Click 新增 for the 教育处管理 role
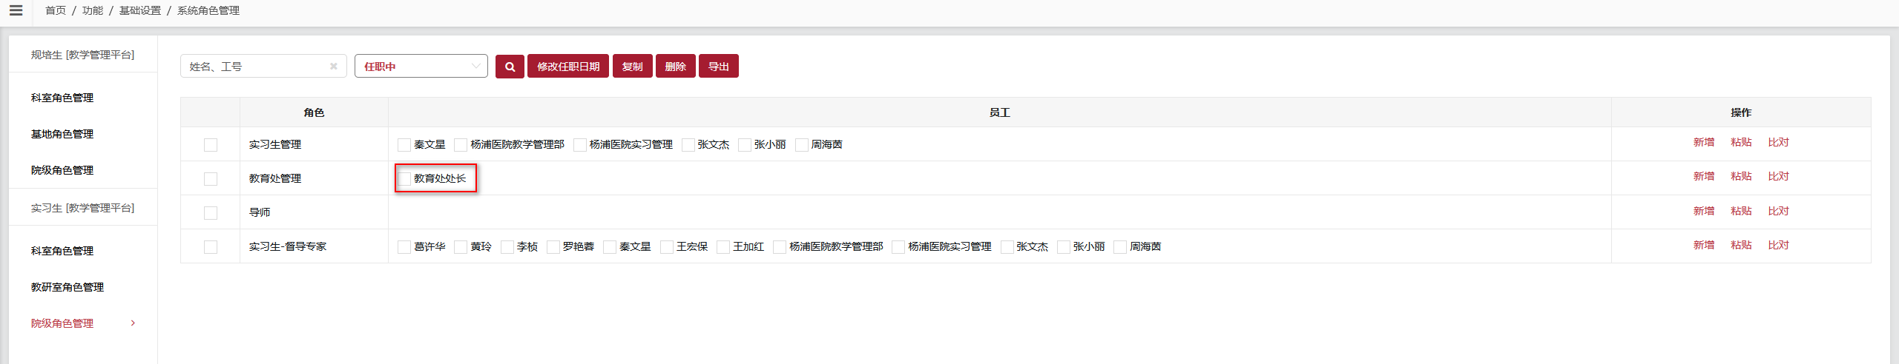Screen dimensions: 1899x364 [x=1704, y=176]
